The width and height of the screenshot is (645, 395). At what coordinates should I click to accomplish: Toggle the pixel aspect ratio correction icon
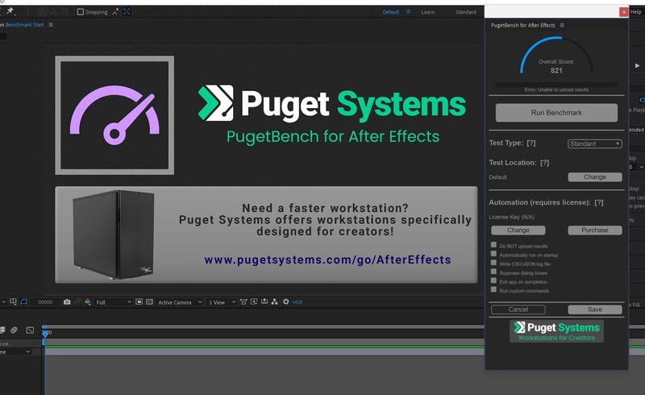coord(243,302)
